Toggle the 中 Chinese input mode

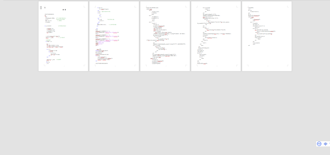coord(325,144)
